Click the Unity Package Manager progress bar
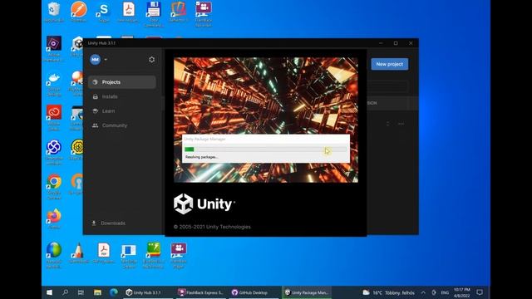This screenshot has height=299, width=532. coord(266,149)
